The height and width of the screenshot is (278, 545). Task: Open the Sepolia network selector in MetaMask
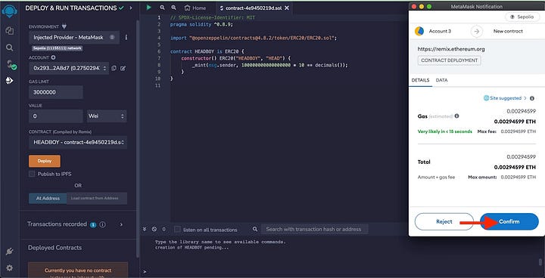click(x=522, y=17)
